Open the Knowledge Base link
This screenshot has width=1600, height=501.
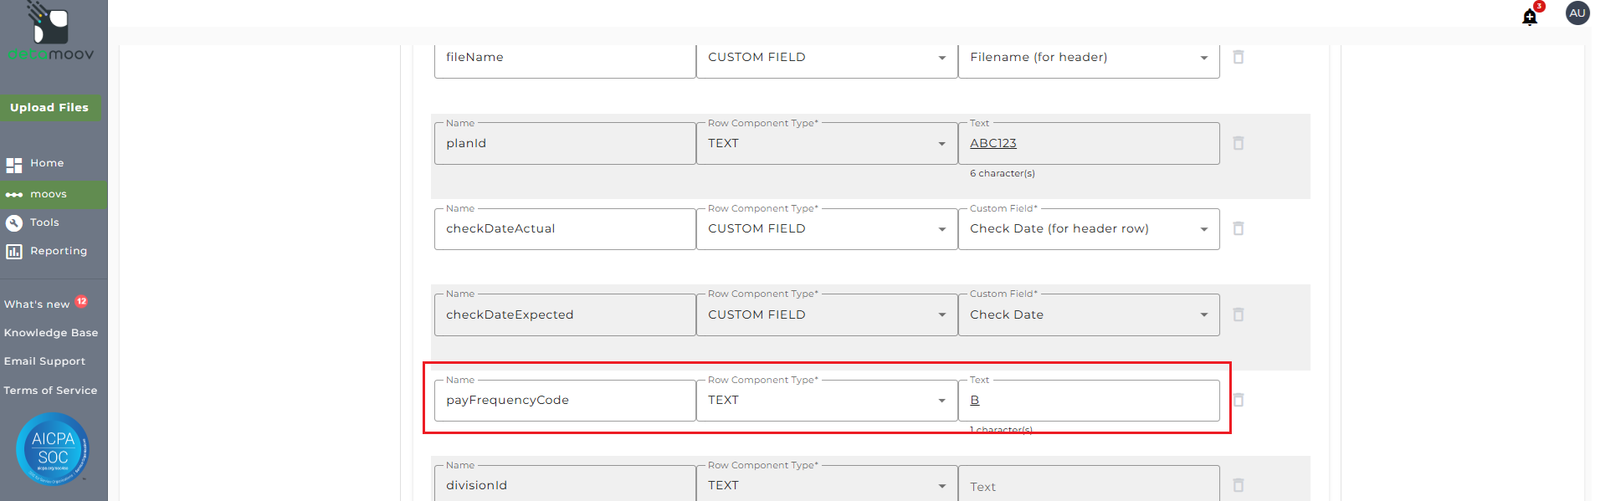click(51, 333)
